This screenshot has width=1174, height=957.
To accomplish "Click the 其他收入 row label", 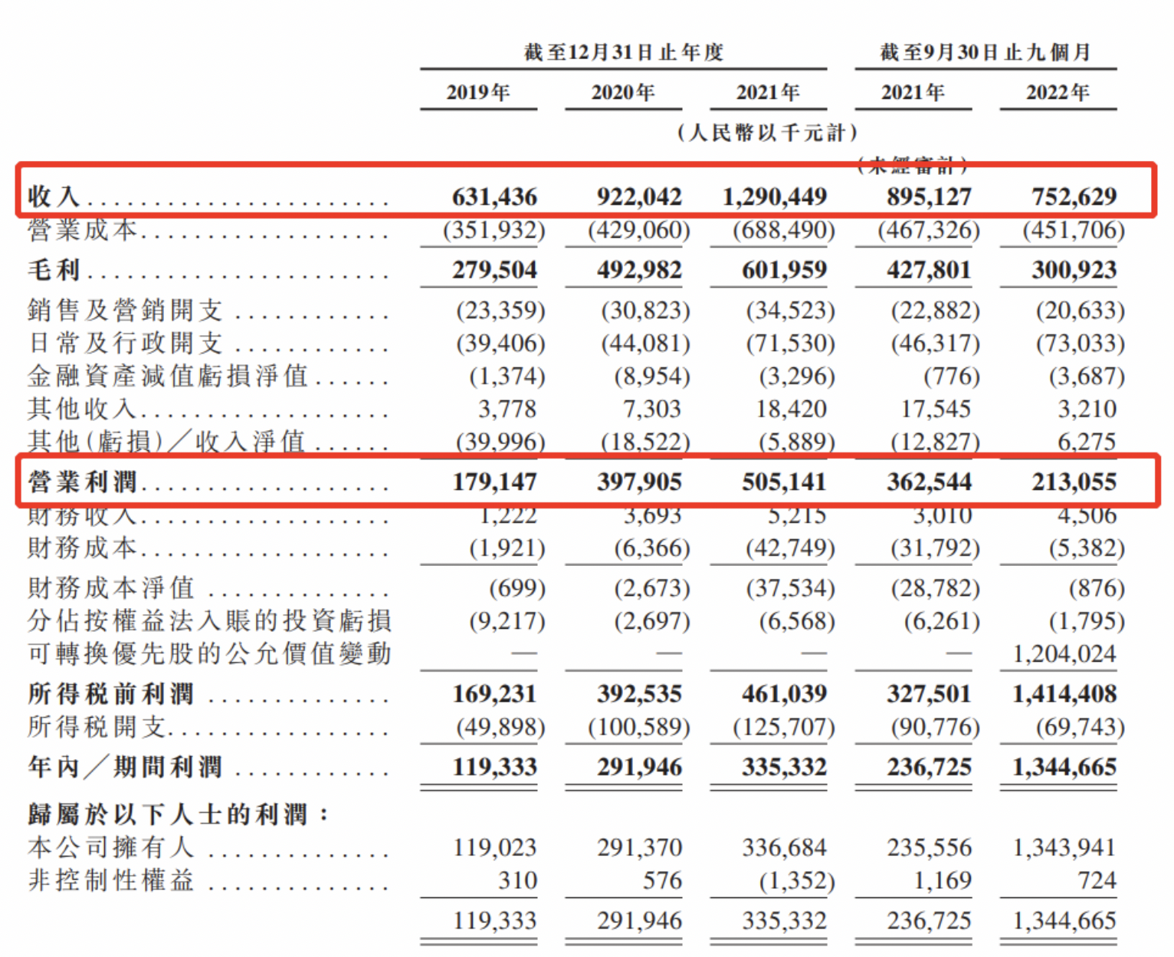I will (83, 409).
